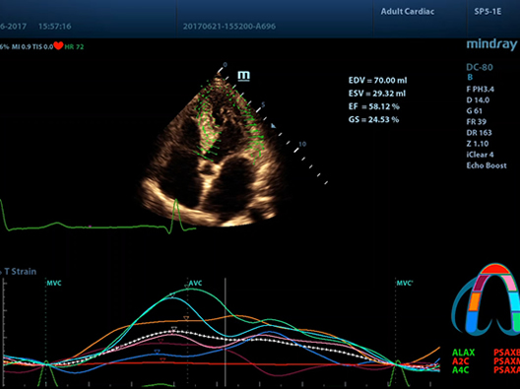The height and width of the screenshot is (390, 520).
Task: Click the red heart rate icon
Action: pyautogui.click(x=58, y=45)
